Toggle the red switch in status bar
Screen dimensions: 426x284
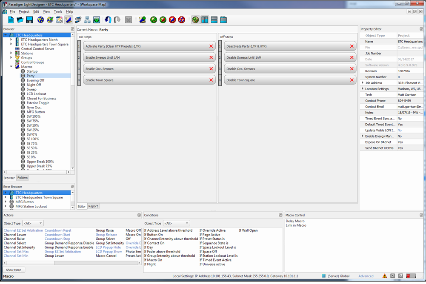click(x=411, y=276)
